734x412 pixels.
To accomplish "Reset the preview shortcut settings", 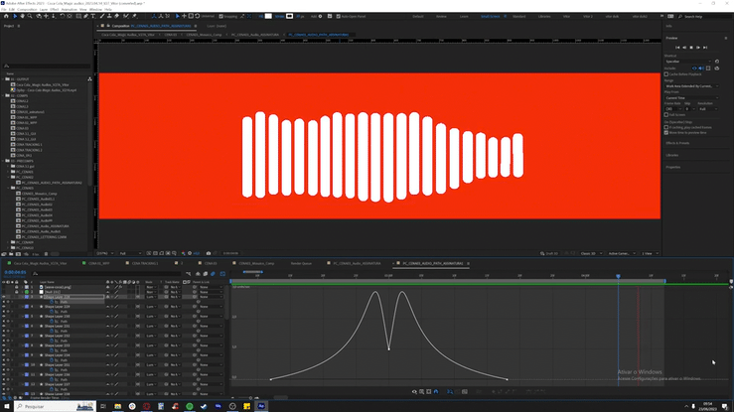I will 717,62.
